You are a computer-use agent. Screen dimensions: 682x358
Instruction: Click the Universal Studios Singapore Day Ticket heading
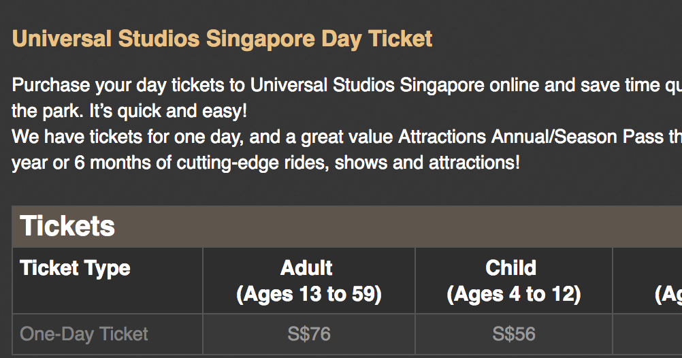click(222, 39)
